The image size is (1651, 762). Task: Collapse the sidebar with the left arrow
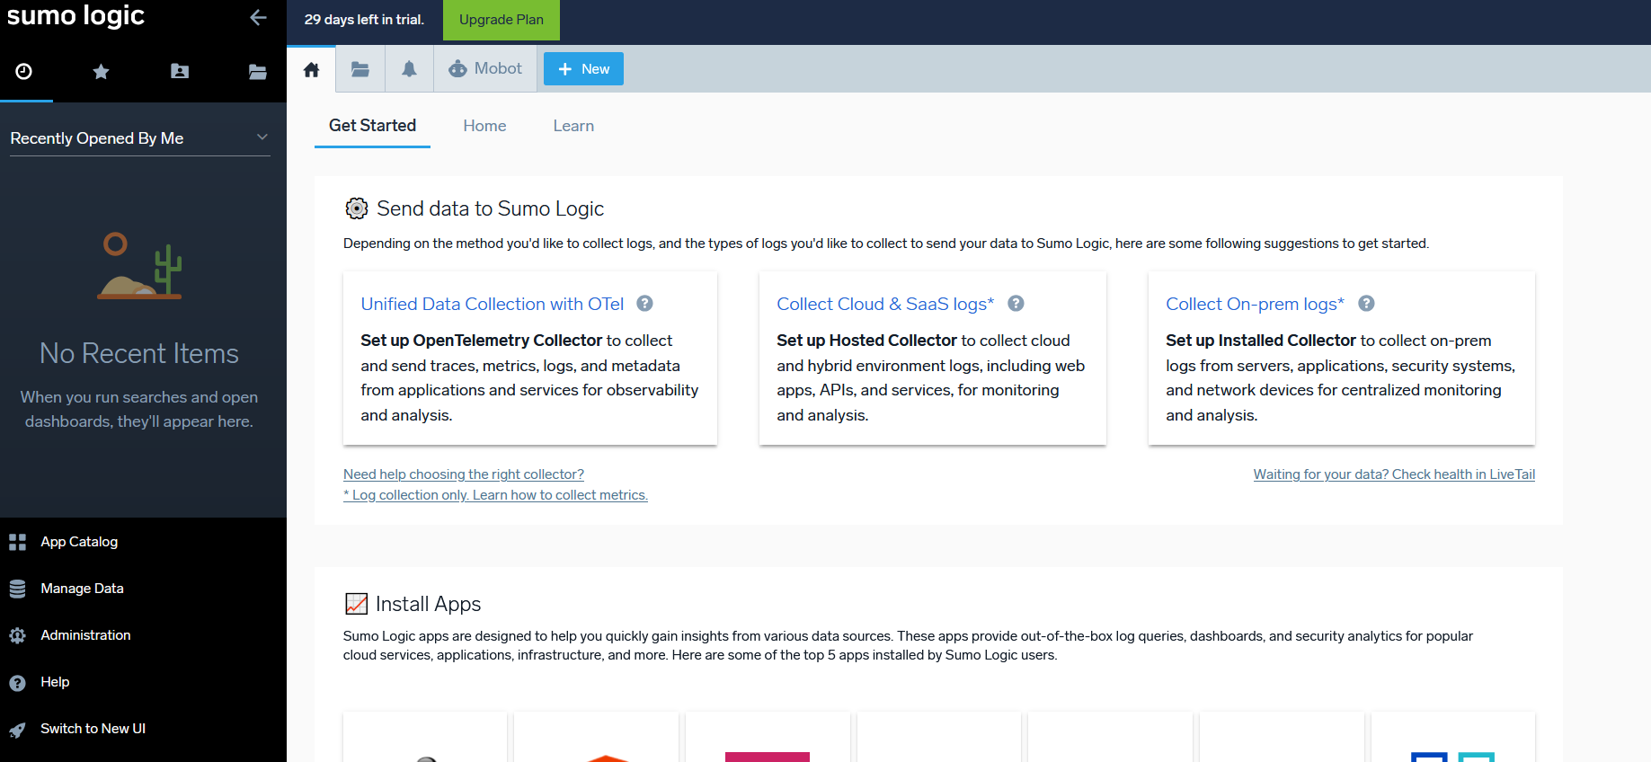tap(258, 17)
